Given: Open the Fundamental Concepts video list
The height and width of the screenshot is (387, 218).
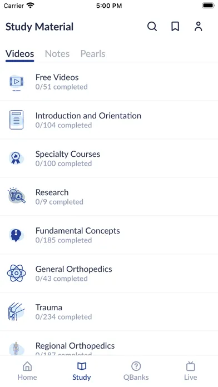Looking at the screenshot, I should [109, 235].
